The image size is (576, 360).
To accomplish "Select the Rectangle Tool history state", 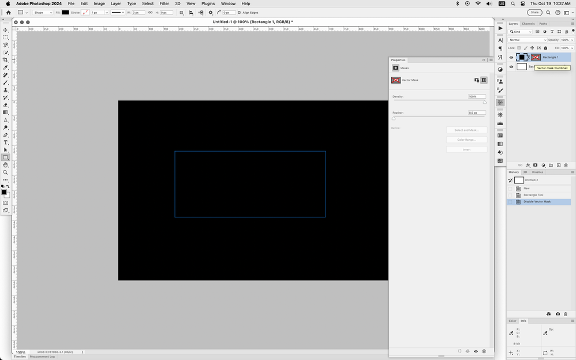I will tap(539, 195).
